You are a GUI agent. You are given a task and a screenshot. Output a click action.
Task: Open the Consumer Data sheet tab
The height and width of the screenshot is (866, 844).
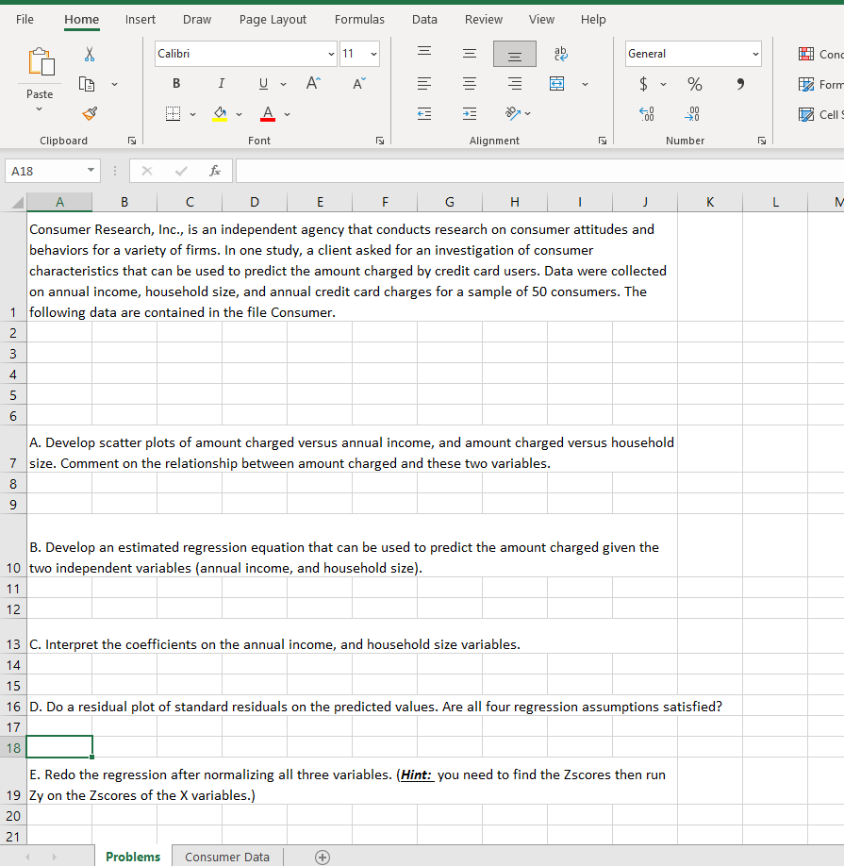click(x=226, y=857)
